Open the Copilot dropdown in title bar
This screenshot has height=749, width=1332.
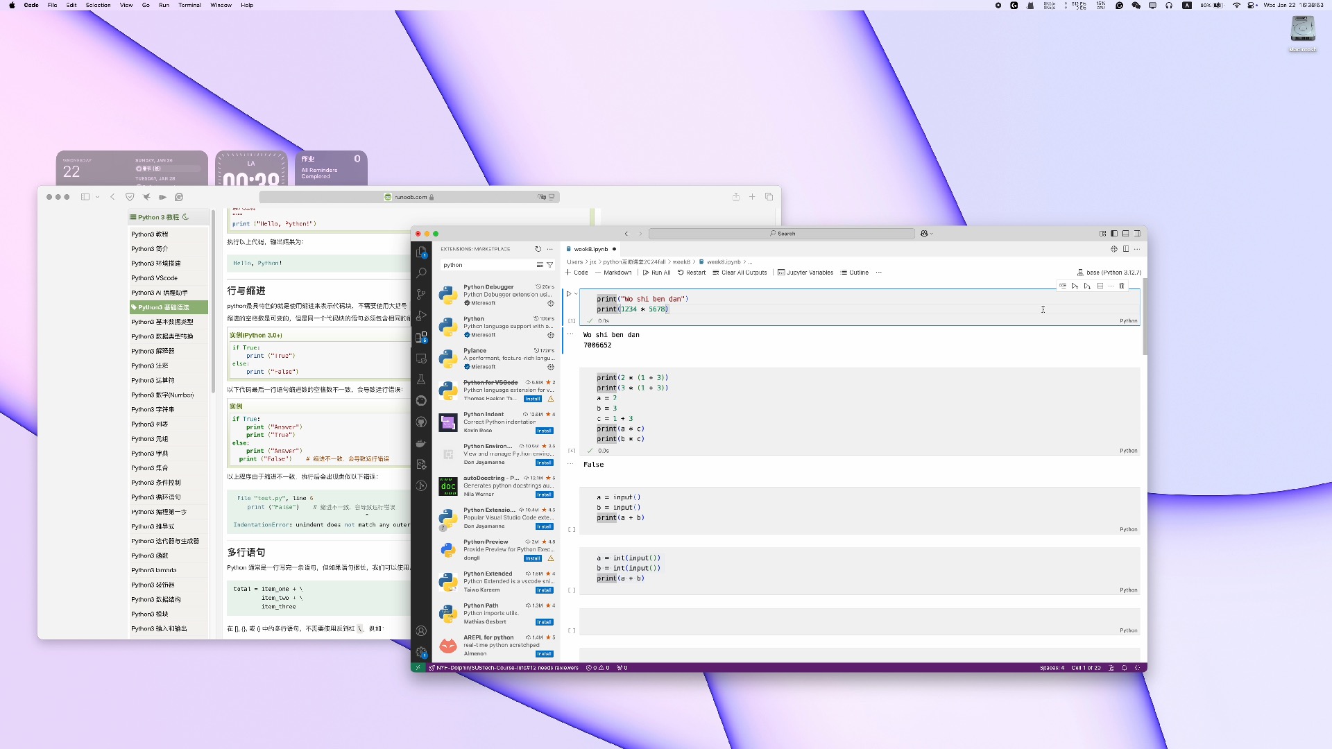(x=927, y=234)
